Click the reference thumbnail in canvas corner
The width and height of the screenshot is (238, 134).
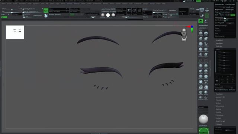[x=15, y=32]
